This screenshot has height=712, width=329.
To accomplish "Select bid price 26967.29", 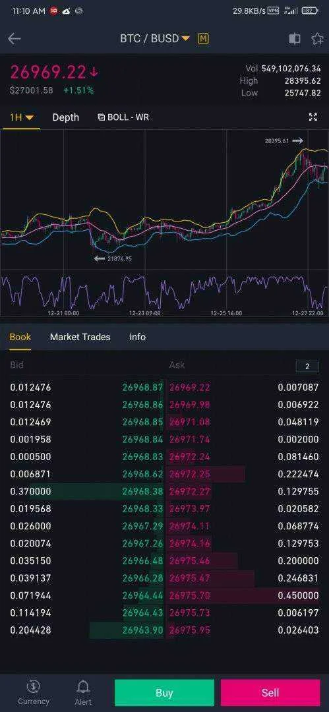I will coord(142,526).
